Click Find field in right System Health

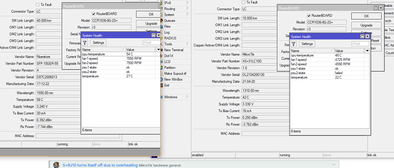click(360, 44)
